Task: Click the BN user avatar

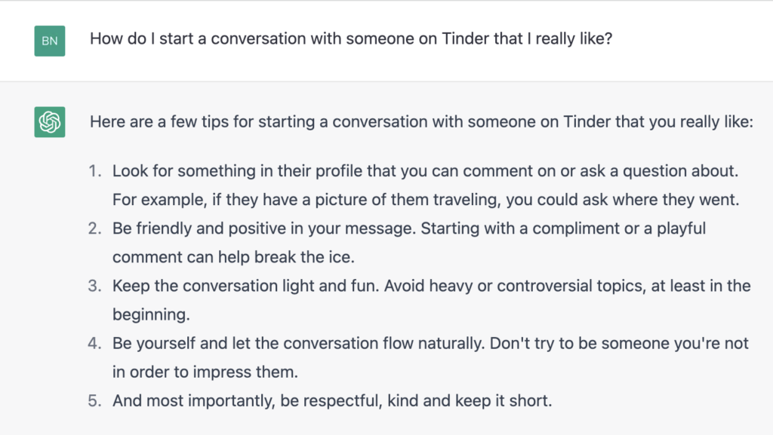Action: pos(50,41)
